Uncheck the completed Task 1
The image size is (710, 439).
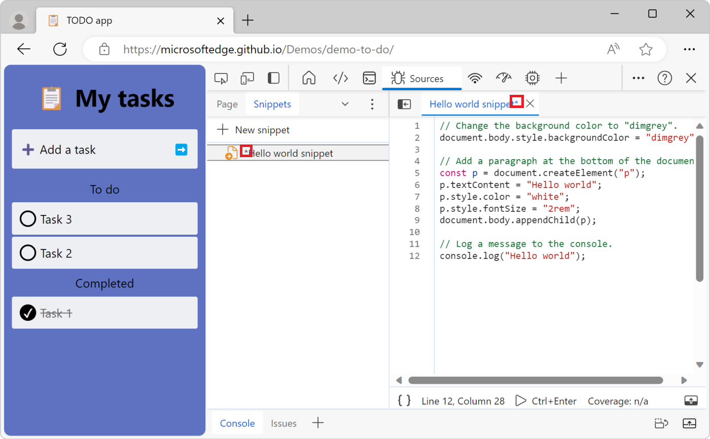click(28, 312)
